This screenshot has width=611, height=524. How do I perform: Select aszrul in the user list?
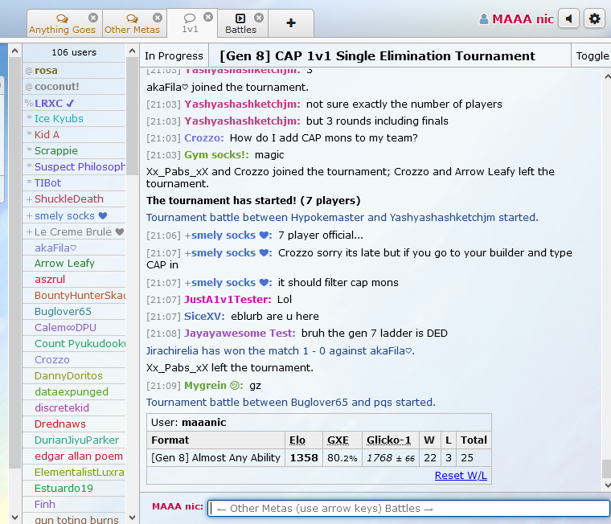(74, 280)
